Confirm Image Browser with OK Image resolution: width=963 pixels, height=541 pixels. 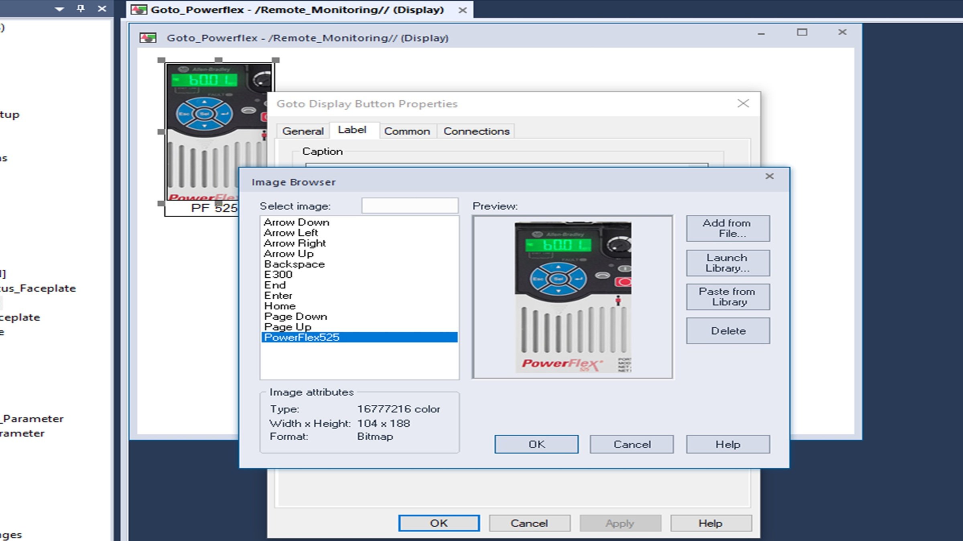[x=536, y=444]
